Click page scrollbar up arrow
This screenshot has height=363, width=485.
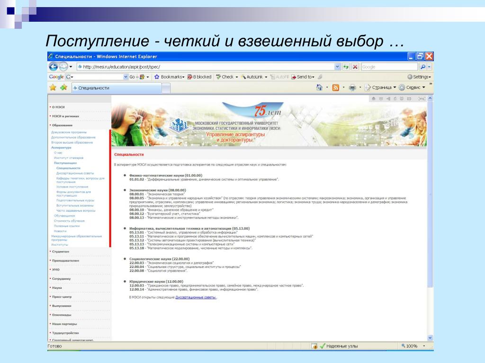430,98
